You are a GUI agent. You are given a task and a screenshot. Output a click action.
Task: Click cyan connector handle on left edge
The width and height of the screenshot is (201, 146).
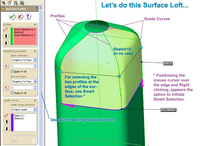pos(61,72)
